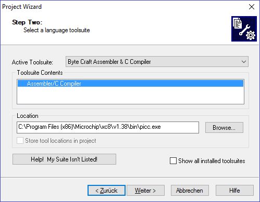Image resolution: width=260 pixels, height=202 pixels.
Task: Click the Store tool locations label text
Action: [x=60, y=141]
